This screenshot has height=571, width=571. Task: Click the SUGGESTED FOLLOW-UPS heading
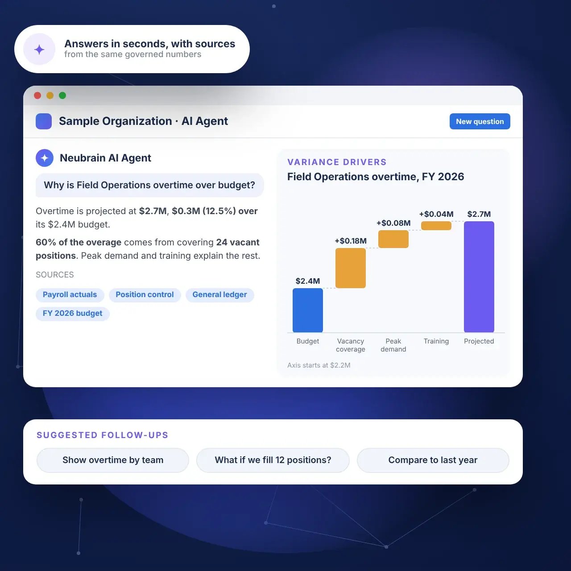click(103, 435)
